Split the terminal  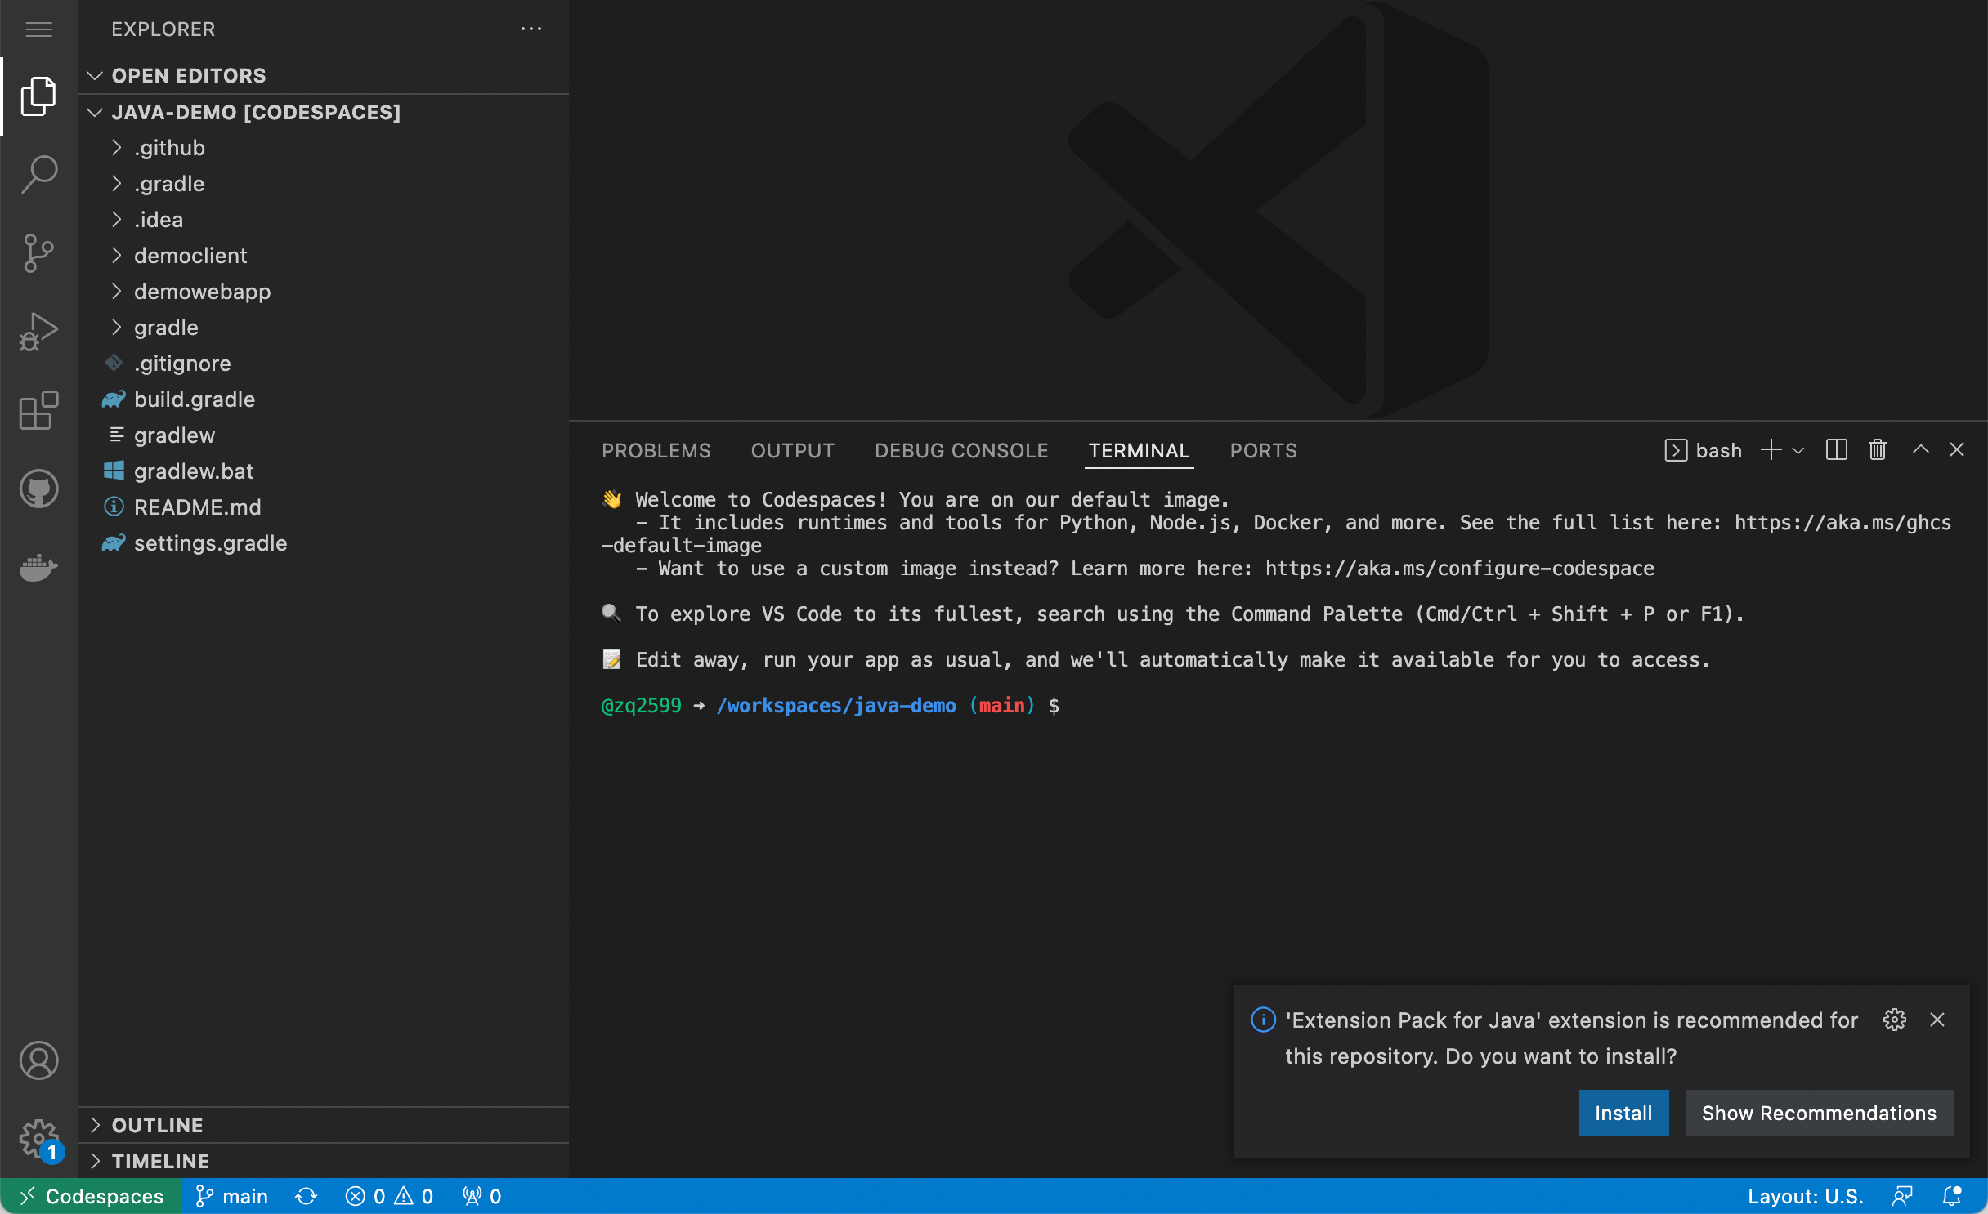1836,450
